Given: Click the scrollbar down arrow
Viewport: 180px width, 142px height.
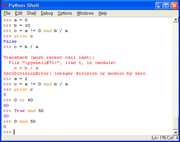Looking at the screenshot, I should click(x=176, y=132).
